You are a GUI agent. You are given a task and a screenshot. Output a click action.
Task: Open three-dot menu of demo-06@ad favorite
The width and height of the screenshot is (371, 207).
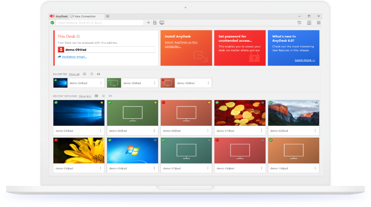[155, 83]
